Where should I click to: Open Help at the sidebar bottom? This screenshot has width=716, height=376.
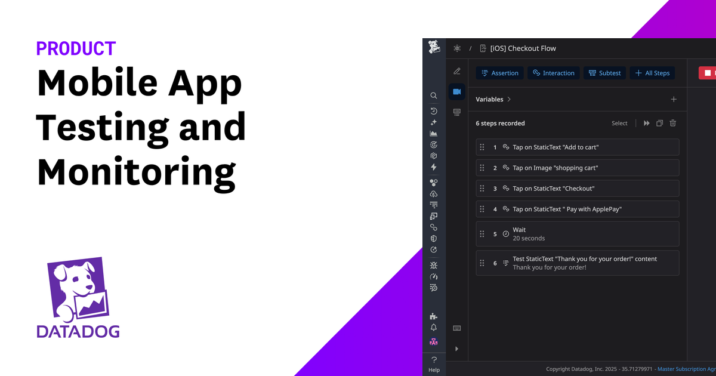(x=434, y=363)
